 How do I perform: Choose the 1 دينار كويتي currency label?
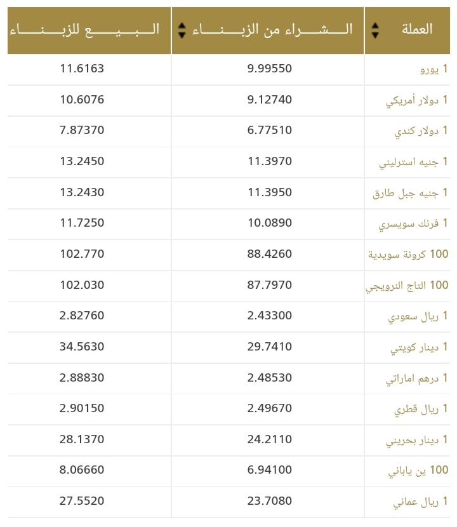click(419, 347)
